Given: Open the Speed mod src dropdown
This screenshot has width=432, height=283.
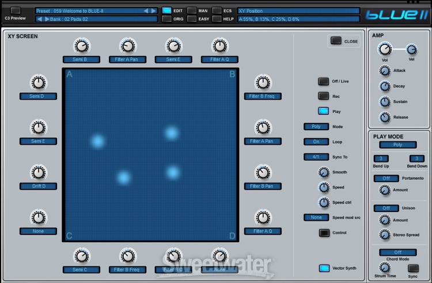Looking at the screenshot, I should [x=316, y=217].
